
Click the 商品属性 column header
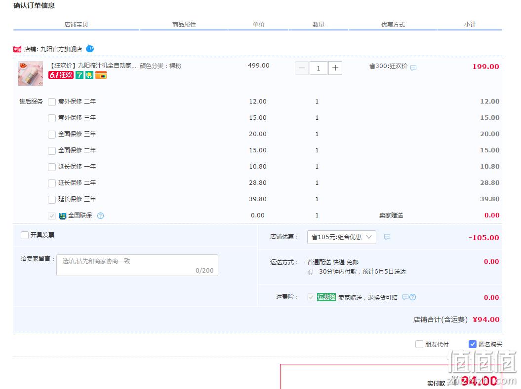[184, 25]
